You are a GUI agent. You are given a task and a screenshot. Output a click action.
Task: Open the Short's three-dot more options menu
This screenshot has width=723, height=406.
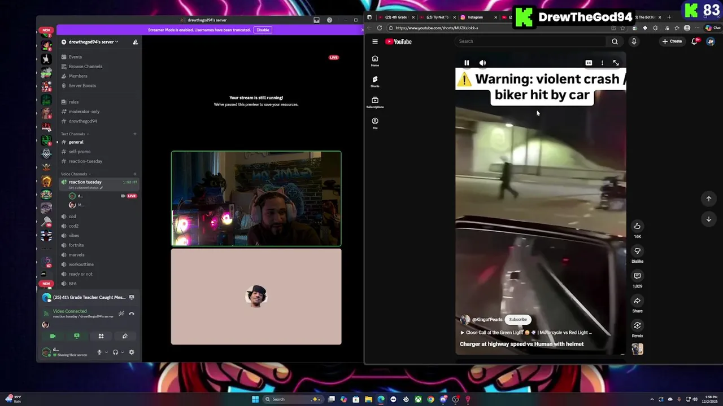(602, 63)
